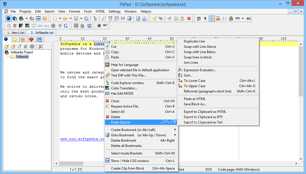The height and width of the screenshot is (174, 306).
Task: Open dropdown arrow next to New File
Action: click(60, 18)
